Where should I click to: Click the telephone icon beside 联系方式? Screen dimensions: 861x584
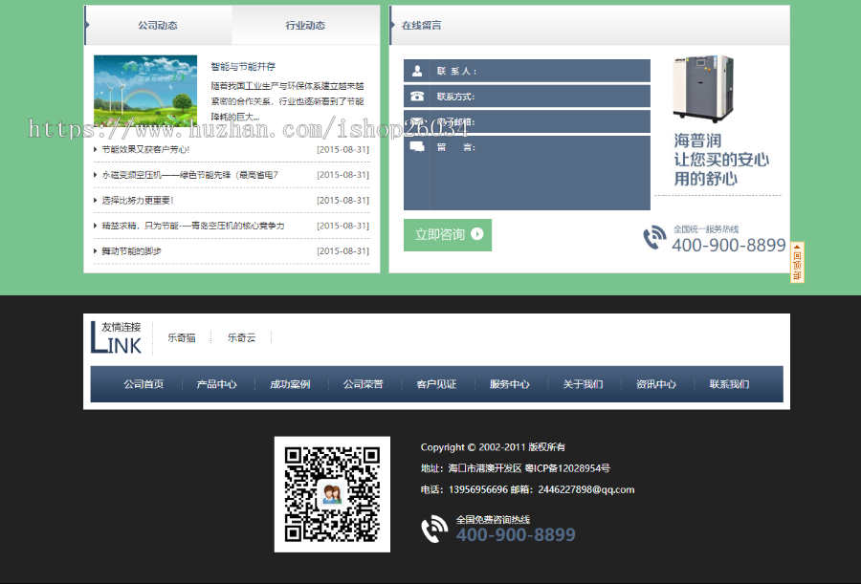point(417,96)
